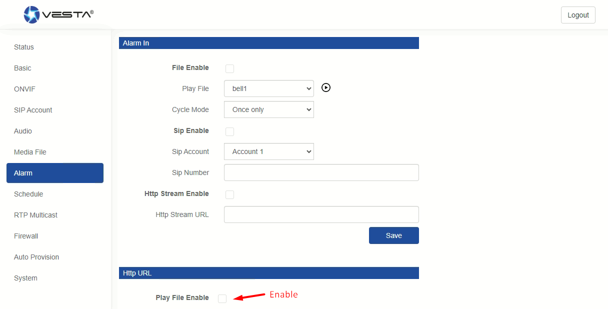
Task: Open the Play File dropdown
Action: coord(269,88)
